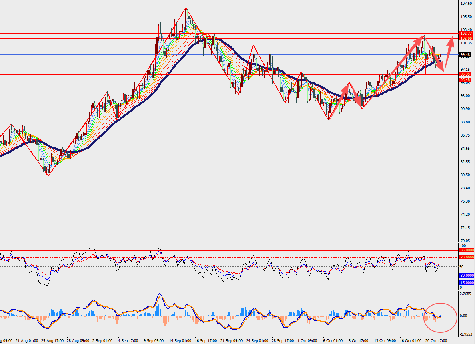Click the 80.50 price axis value
The image size is (475, 344).
(465, 175)
